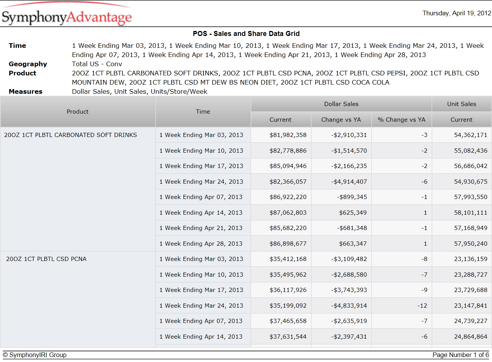Select the 20OZ 1CT PLBTL CSD PCNA cell

[78, 299]
